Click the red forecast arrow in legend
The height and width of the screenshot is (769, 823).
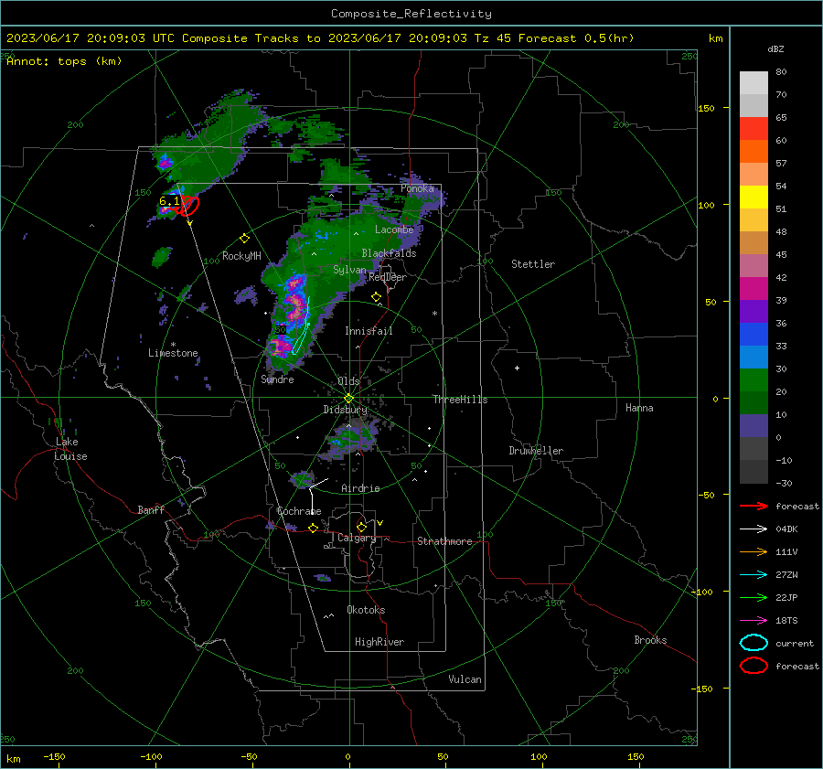754,506
